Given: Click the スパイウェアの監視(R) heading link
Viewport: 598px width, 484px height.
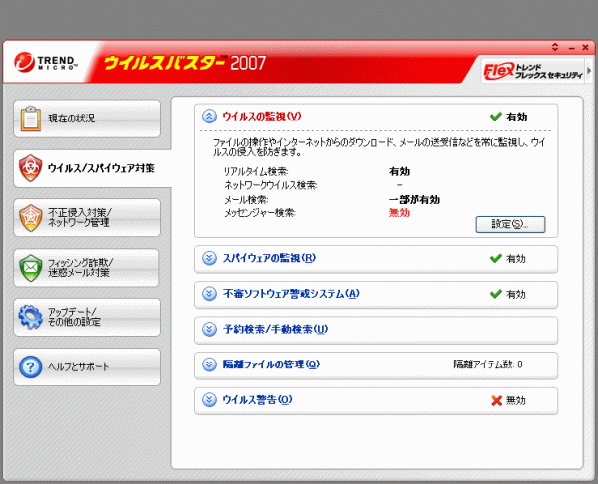Looking at the screenshot, I should 269,258.
